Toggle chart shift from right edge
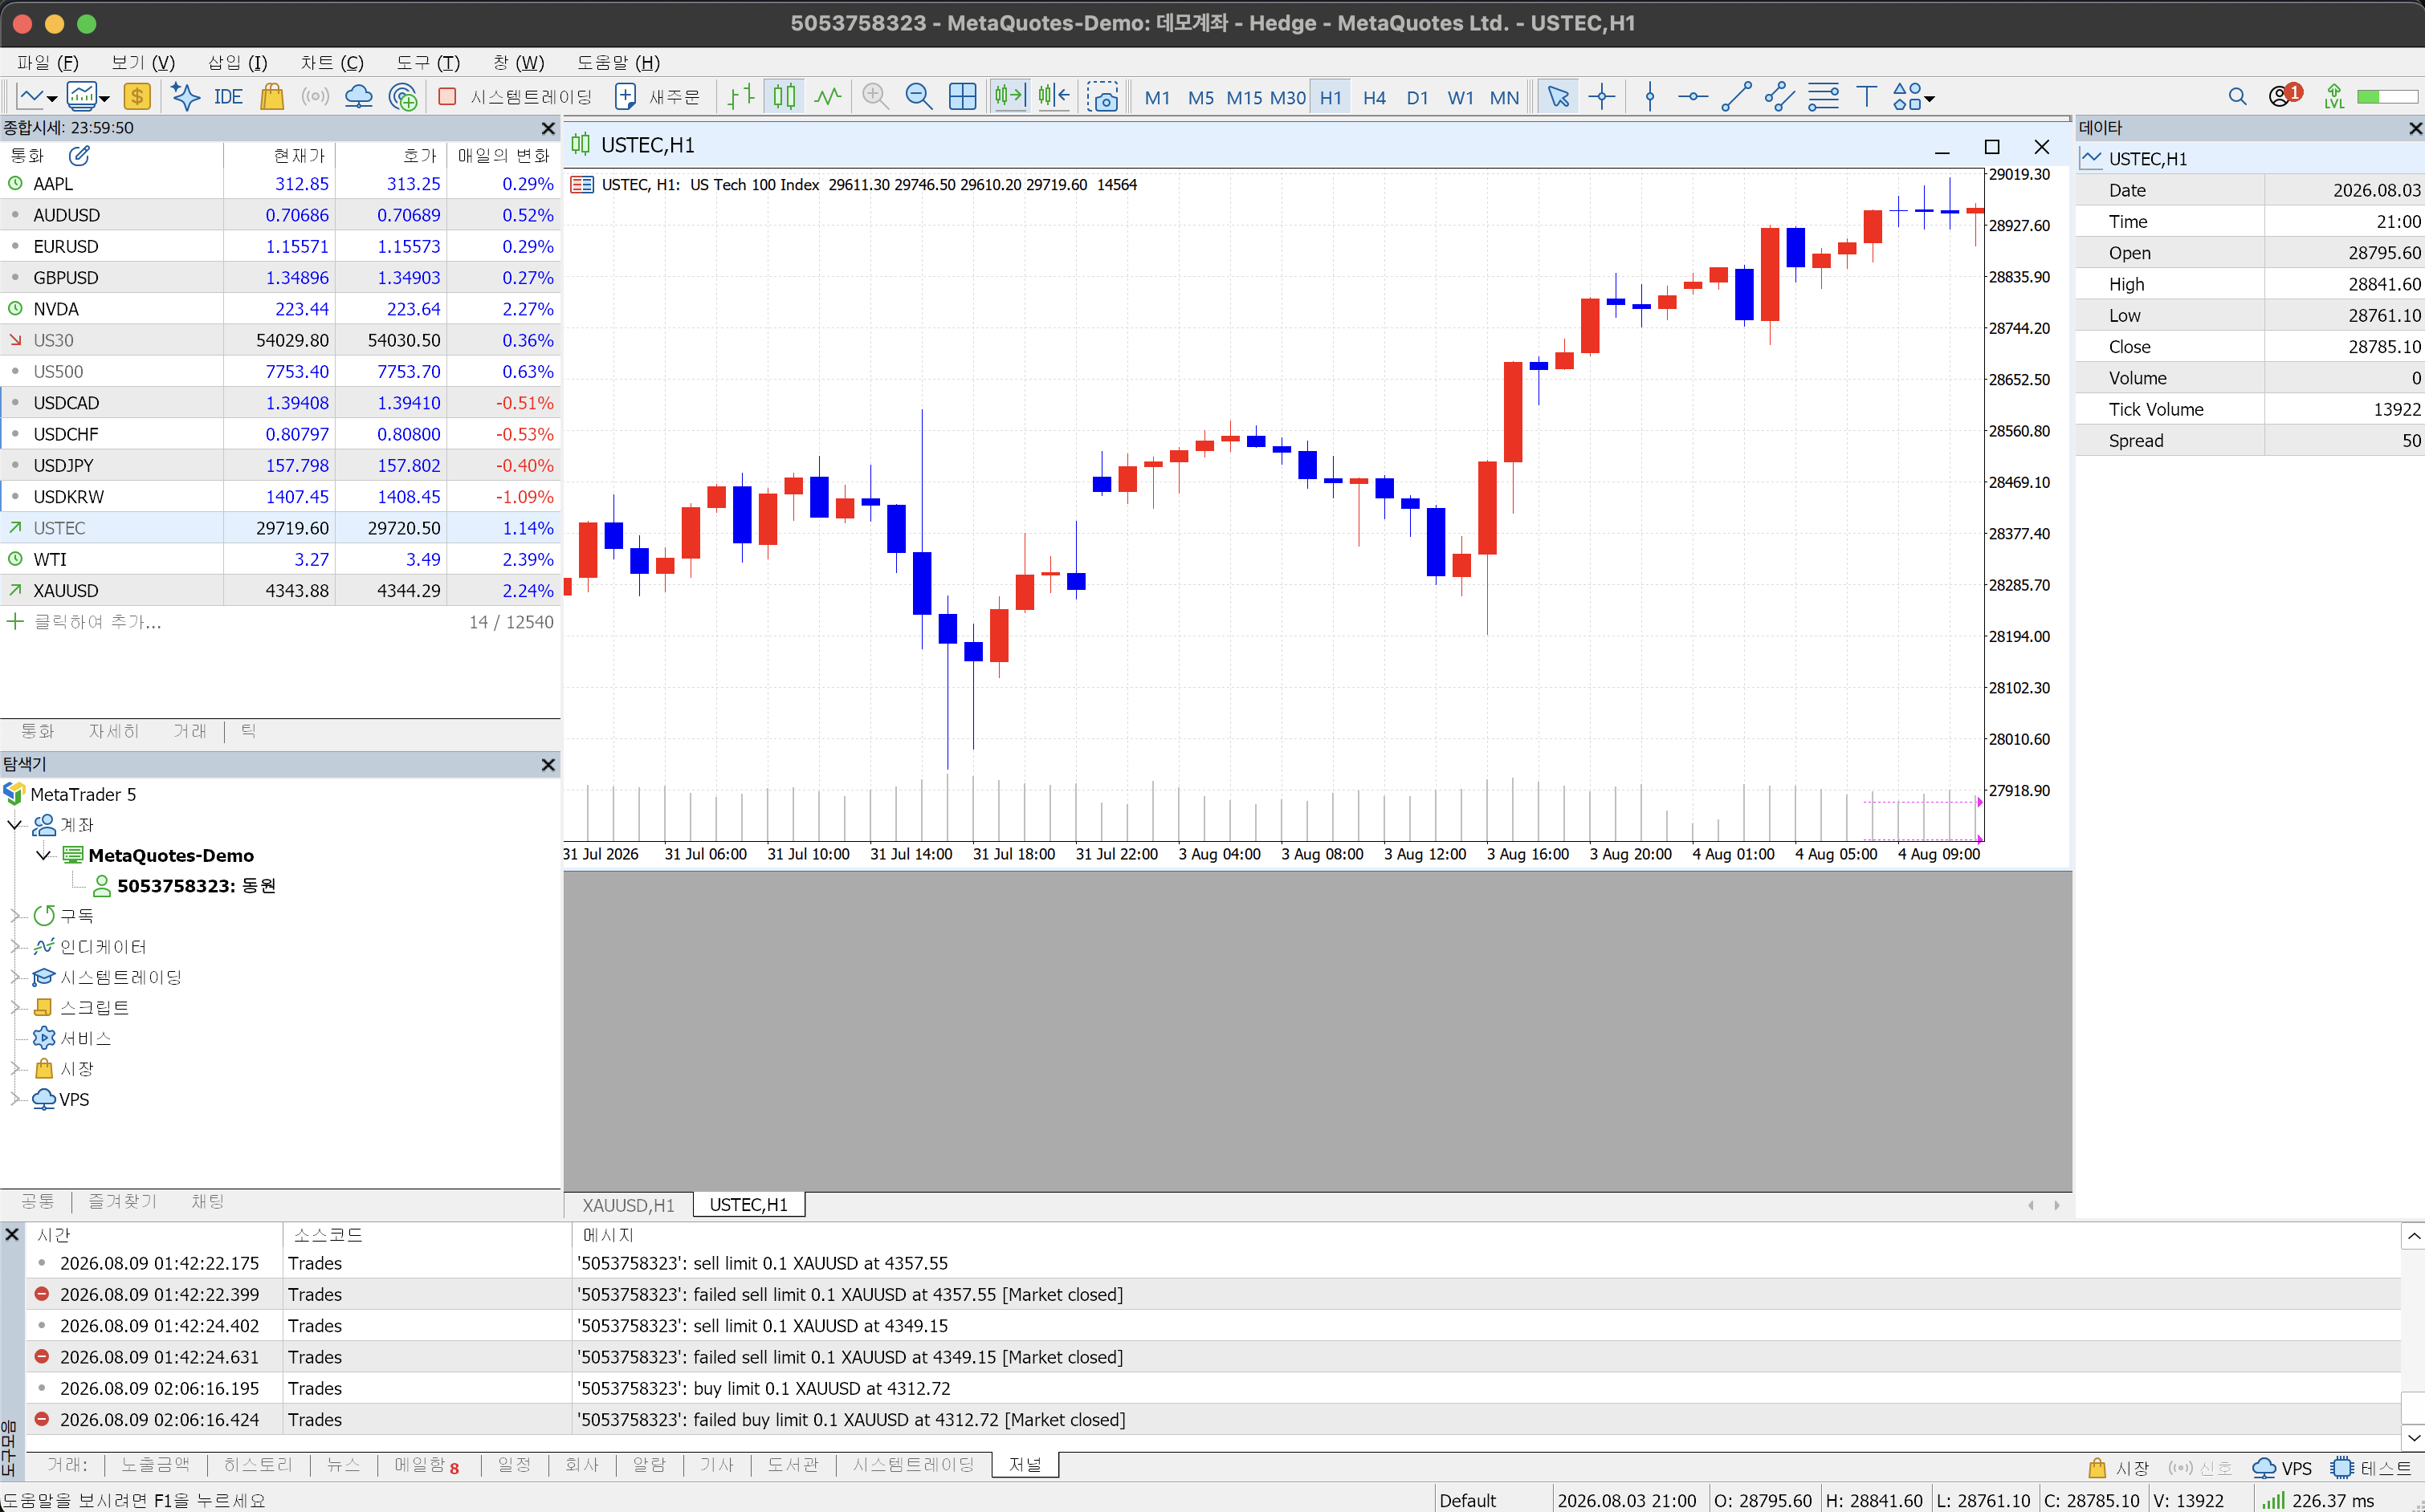 point(1054,97)
